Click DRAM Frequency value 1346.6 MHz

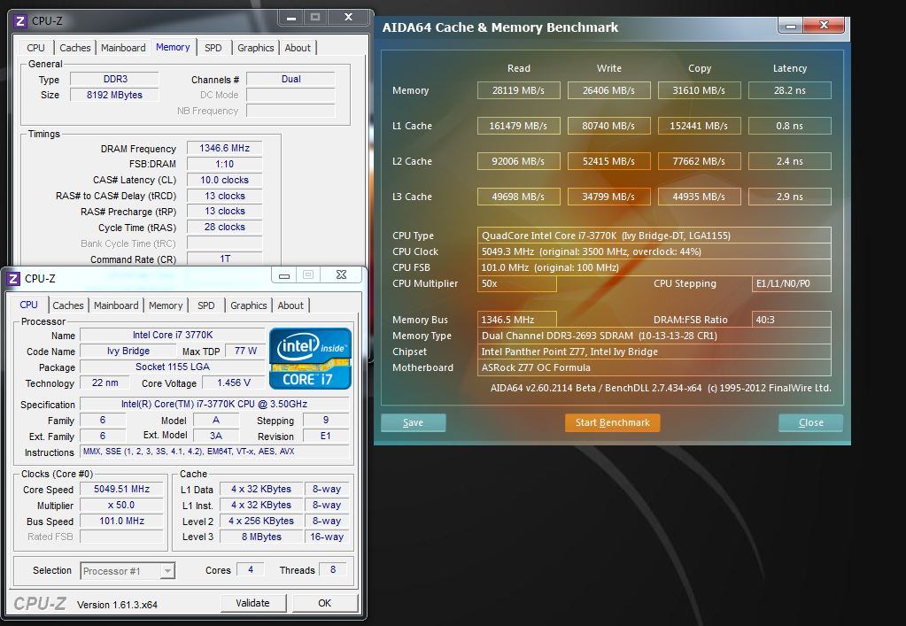pyautogui.click(x=225, y=149)
